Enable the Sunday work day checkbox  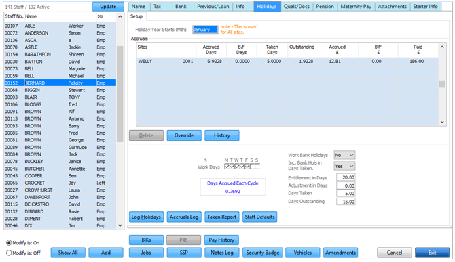(x=257, y=167)
